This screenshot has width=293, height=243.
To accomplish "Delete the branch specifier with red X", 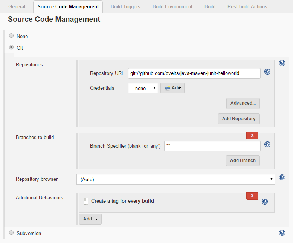I will (x=252, y=135).
